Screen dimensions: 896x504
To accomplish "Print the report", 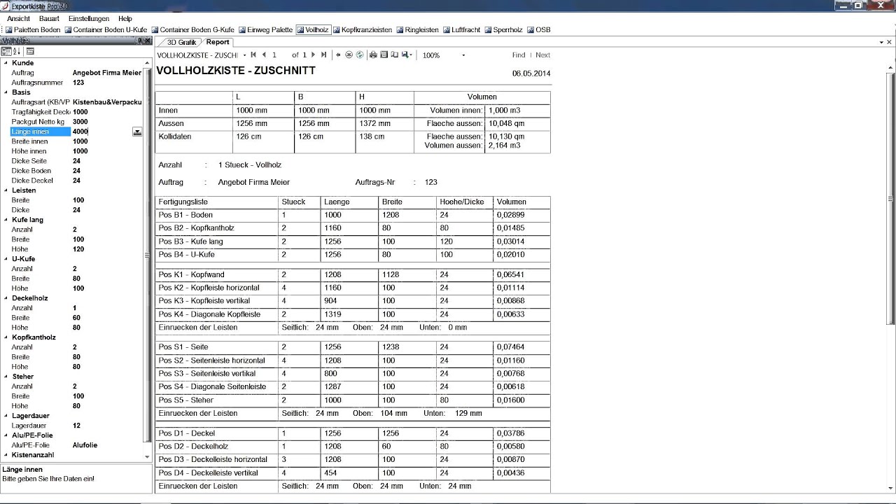I will [x=373, y=55].
